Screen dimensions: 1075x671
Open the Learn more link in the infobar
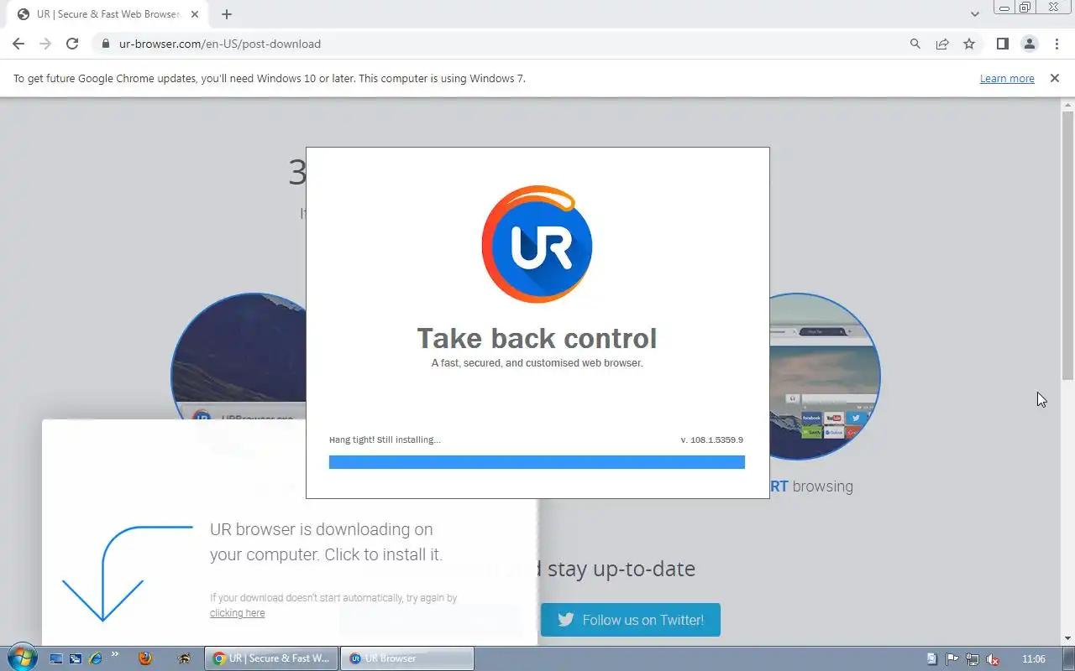tap(1007, 78)
